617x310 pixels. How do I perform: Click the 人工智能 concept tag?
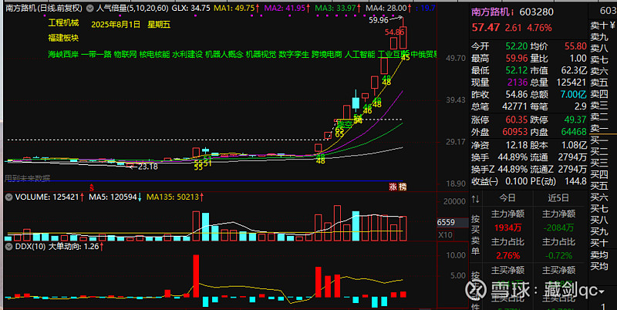click(x=359, y=54)
